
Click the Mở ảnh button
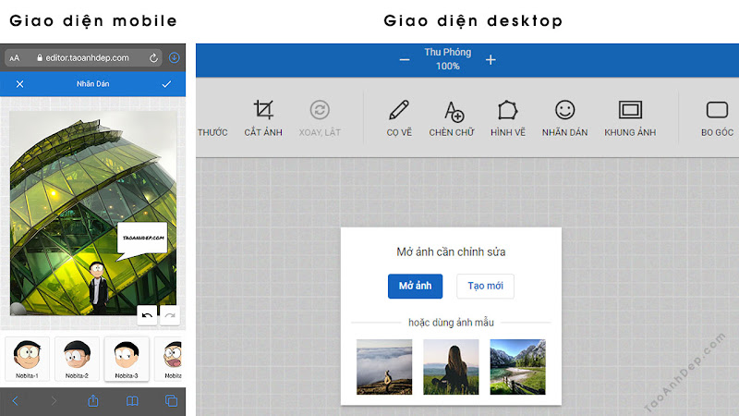[415, 286]
